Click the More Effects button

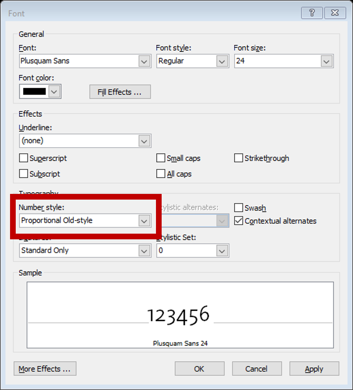[x=45, y=369]
